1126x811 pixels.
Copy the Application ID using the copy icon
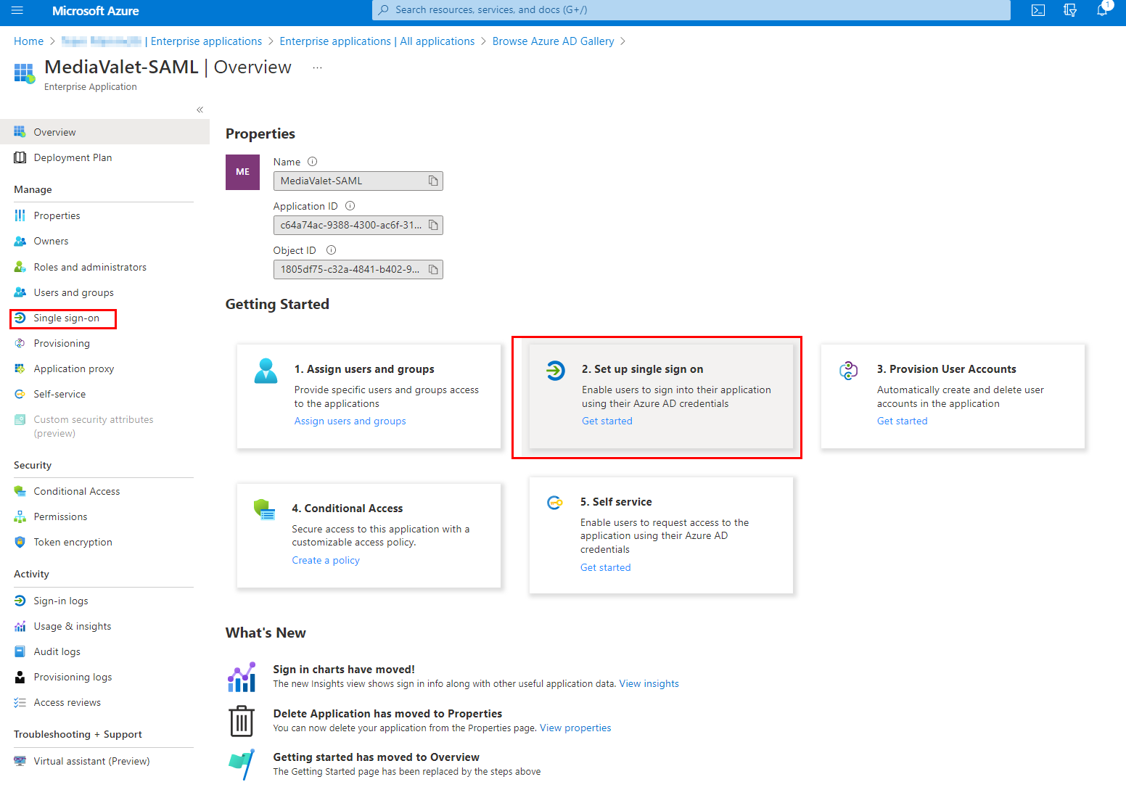pos(433,225)
